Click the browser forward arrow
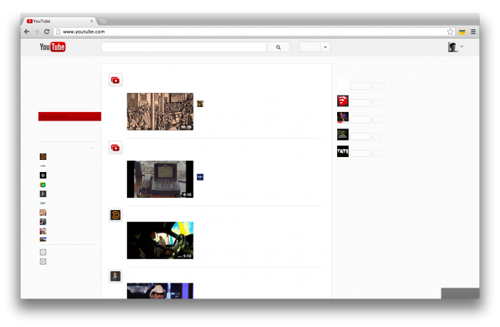The height and width of the screenshot is (327, 500). 36,31
